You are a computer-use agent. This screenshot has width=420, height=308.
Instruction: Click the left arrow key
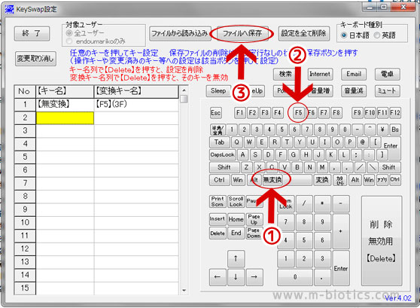tap(218, 277)
